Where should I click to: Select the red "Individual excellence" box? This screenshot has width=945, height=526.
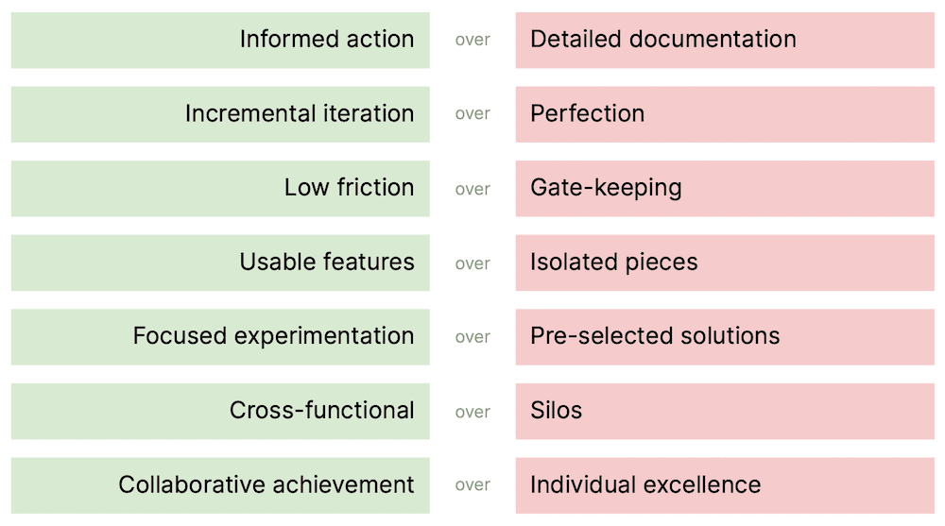tap(724, 485)
